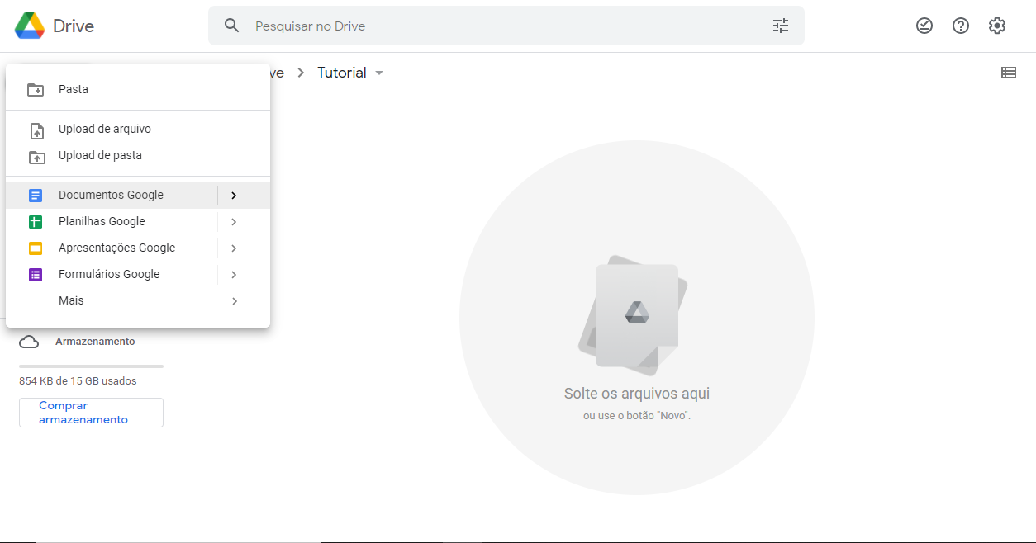Click the 854 KB de 15 GB usados text
Viewport: 1036px width, 543px height.
click(78, 381)
